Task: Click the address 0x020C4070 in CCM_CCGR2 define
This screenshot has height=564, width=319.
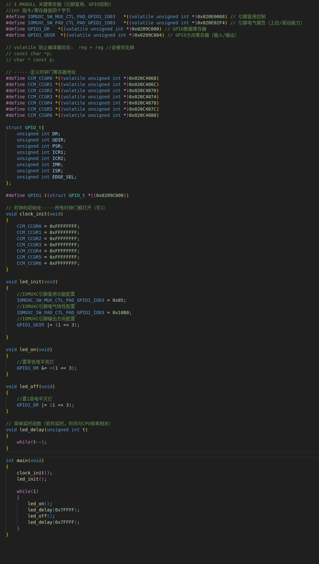Action: (x=142, y=91)
